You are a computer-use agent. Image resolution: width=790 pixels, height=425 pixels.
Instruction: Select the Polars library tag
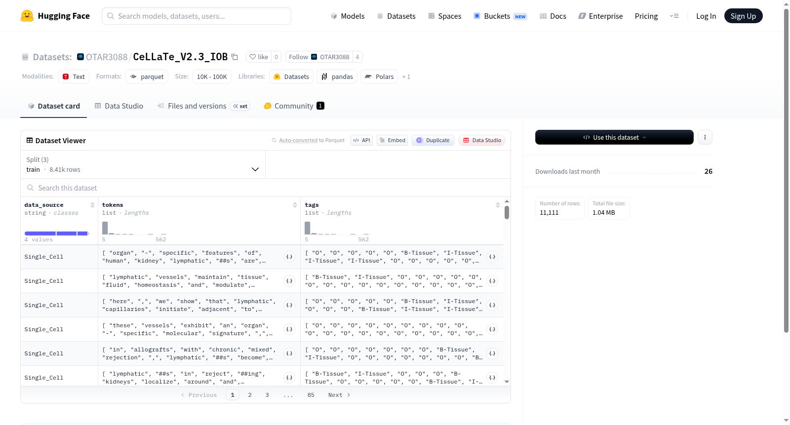point(379,77)
